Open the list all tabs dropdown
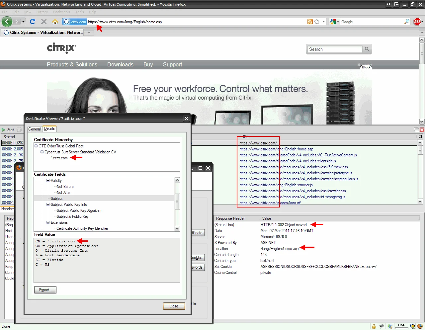This screenshot has width=425, height=330. [x=422, y=33]
